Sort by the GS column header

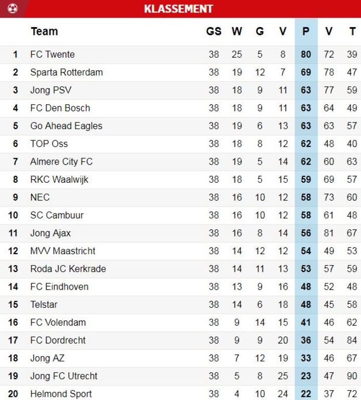click(213, 31)
